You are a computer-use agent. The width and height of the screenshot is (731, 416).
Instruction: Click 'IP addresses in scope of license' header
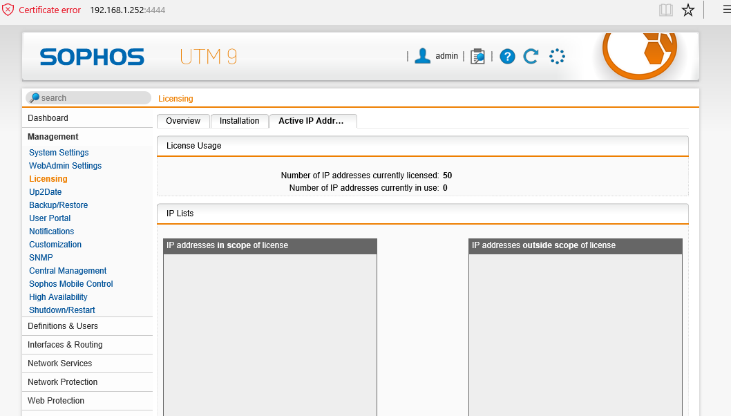tap(270, 246)
